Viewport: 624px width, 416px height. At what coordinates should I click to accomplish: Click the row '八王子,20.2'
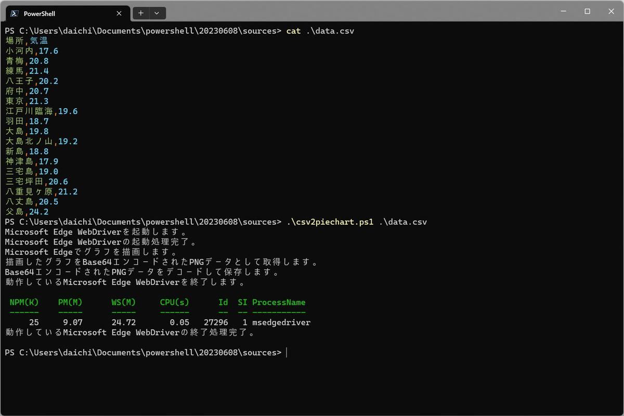pos(32,81)
